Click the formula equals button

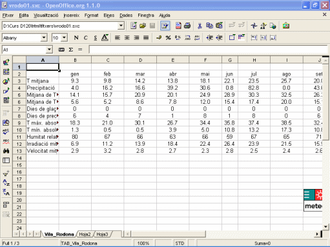80,50
